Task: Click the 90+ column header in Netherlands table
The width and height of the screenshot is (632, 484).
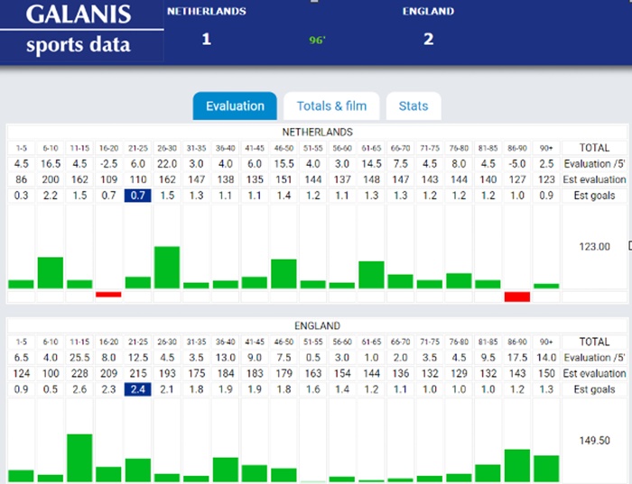Action: (x=546, y=148)
